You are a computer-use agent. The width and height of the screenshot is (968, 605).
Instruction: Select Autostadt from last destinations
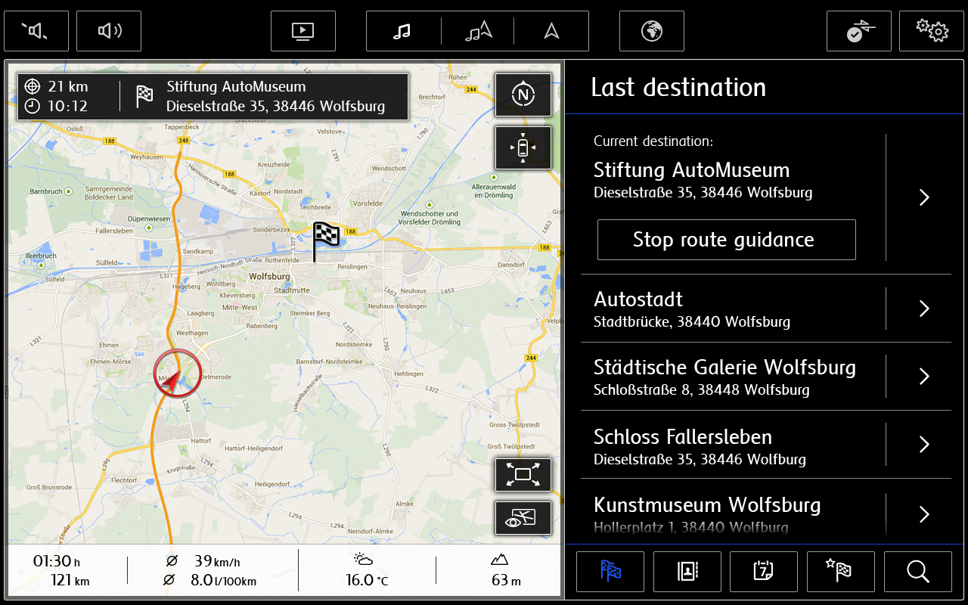click(x=732, y=309)
